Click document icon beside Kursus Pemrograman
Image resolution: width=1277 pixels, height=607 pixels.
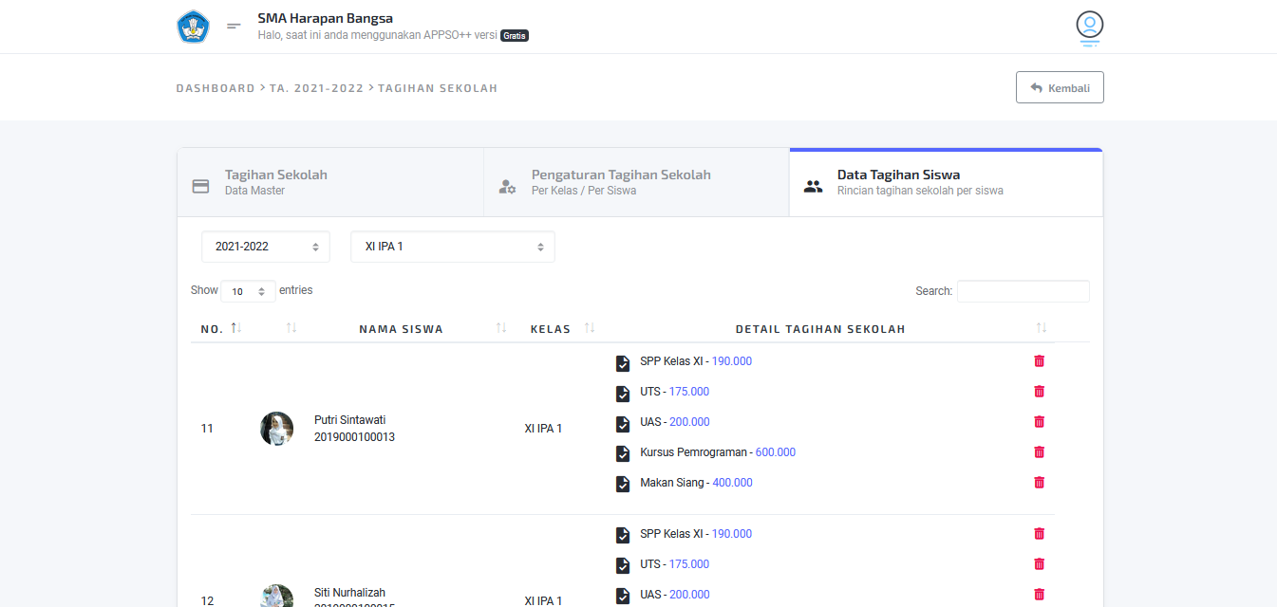click(x=623, y=453)
